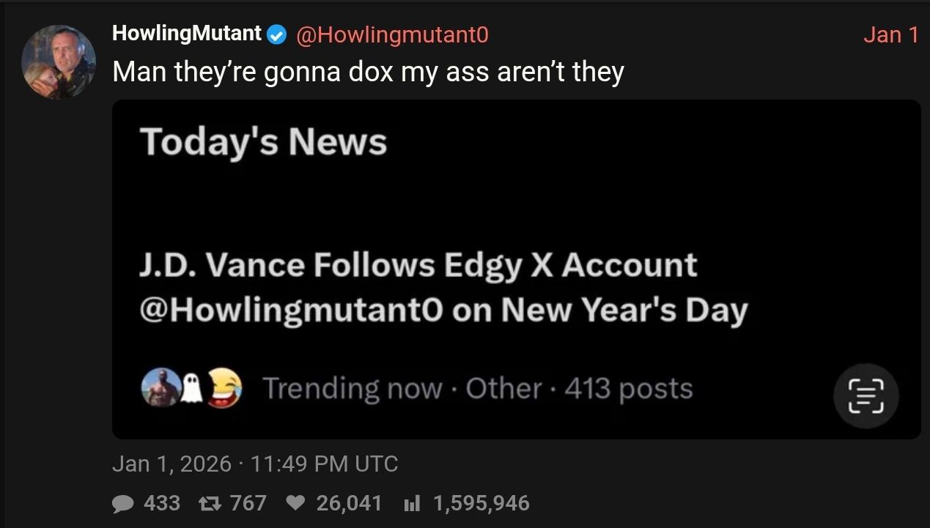This screenshot has width=930, height=528.
Task: Like the post with the heart icon
Action: click(x=295, y=503)
